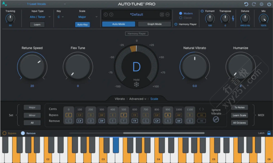The image size is (273, 163).
Task: Open the Scale tab
Action: coord(154,99)
